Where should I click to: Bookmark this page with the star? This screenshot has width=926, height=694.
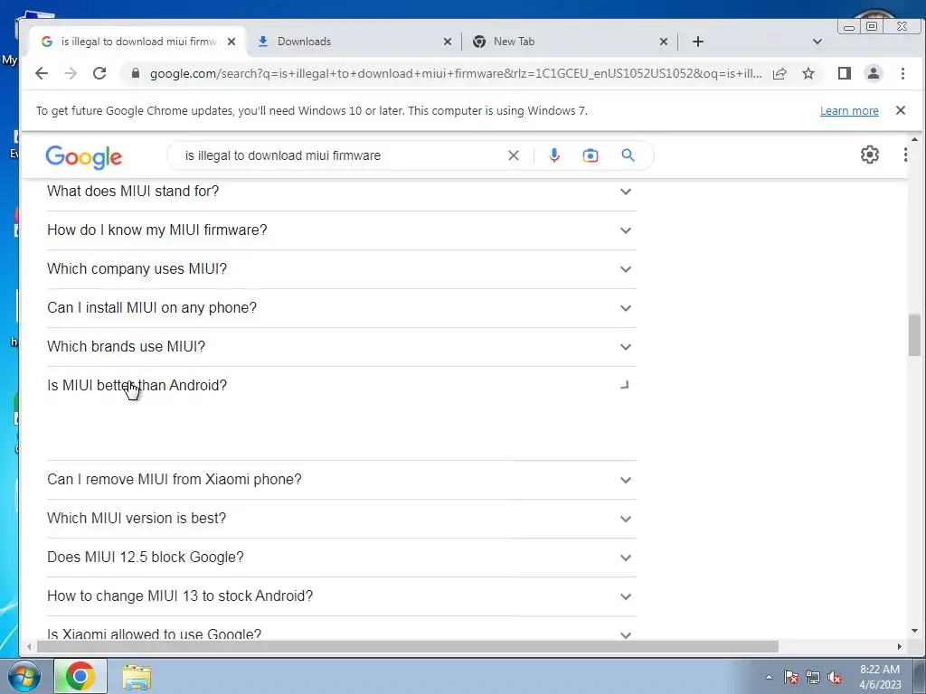[808, 73]
